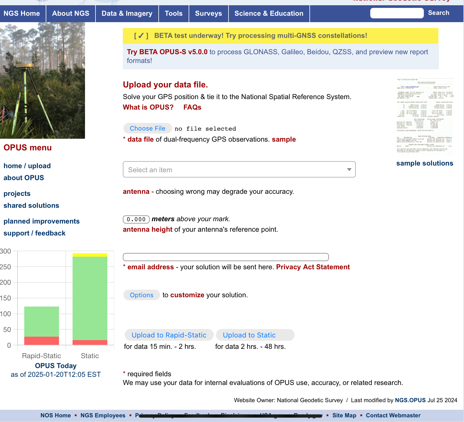The image size is (464, 422).
Task: Click the Upload to Rapid-Static button
Action: click(169, 335)
